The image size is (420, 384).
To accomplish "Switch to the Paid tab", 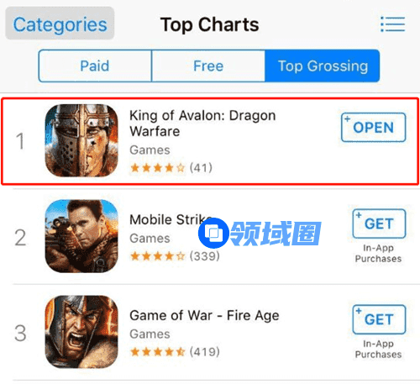I will coord(95,66).
